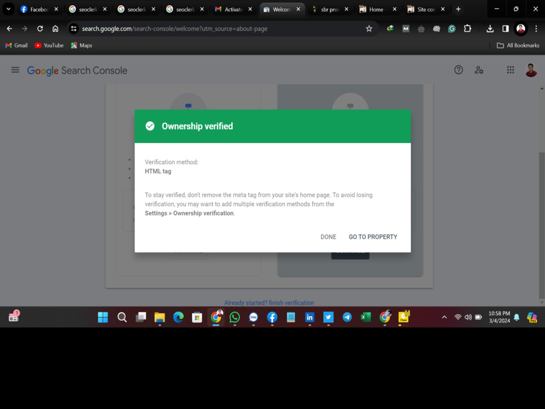
Task: Open the tab search dropdown
Action: tap(8, 9)
